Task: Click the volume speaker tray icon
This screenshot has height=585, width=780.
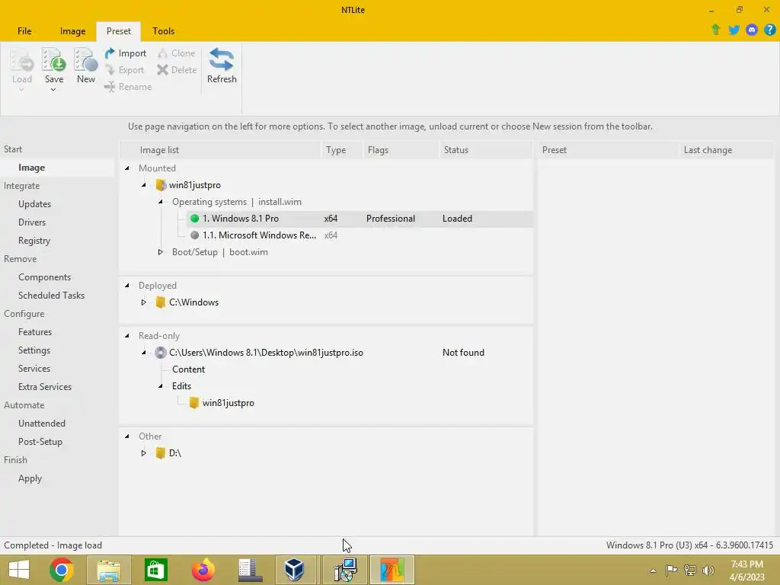Action: coord(708,570)
